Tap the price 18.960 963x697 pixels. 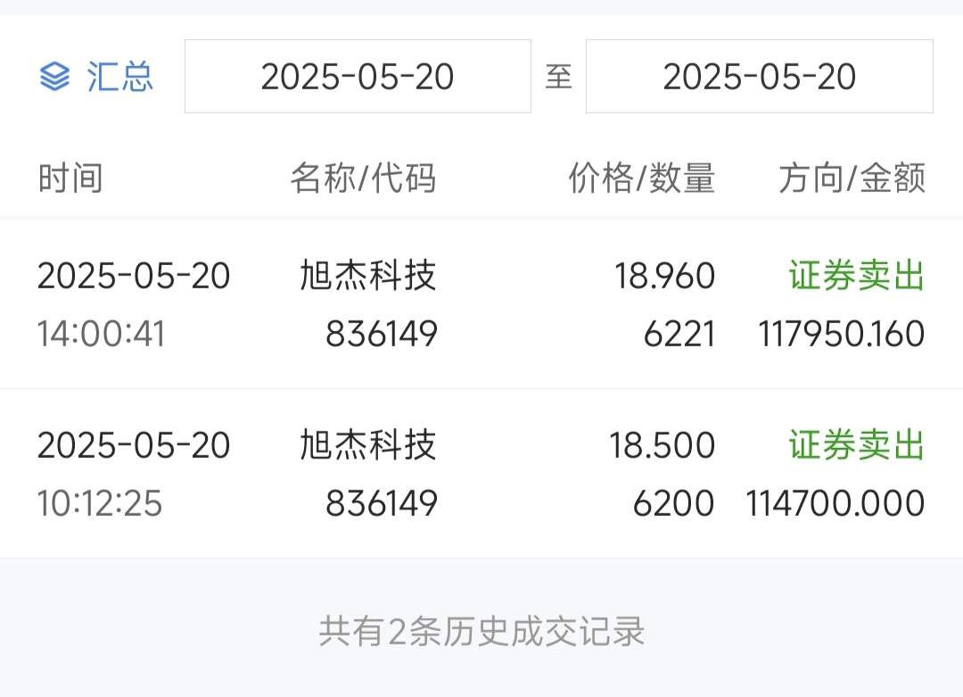664,277
